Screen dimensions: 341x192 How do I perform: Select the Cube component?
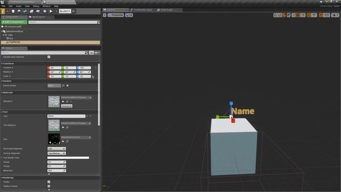point(10,35)
